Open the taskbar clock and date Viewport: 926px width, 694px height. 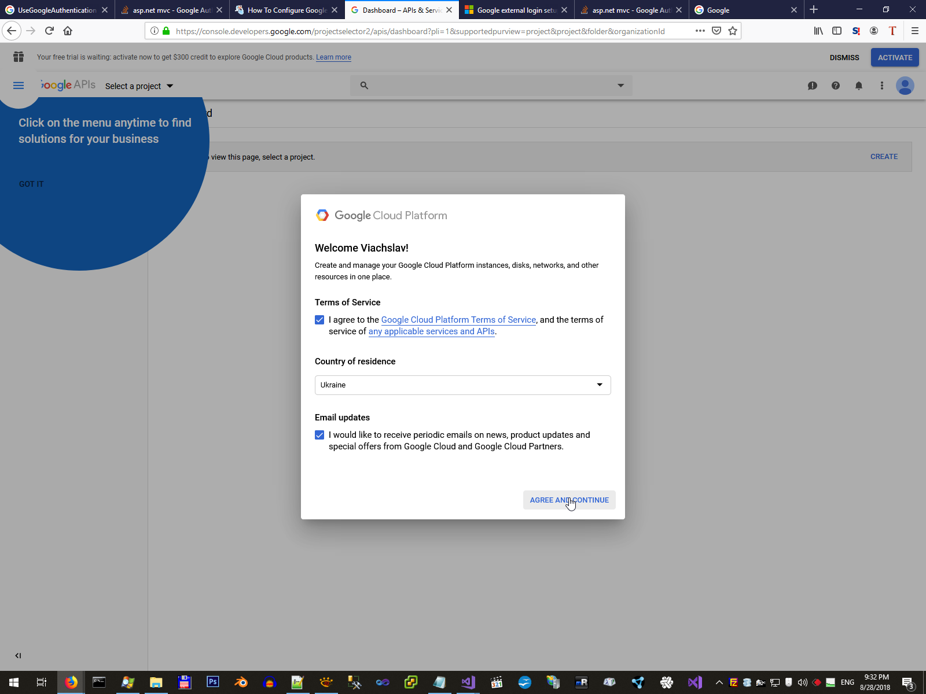pos(875,682)
